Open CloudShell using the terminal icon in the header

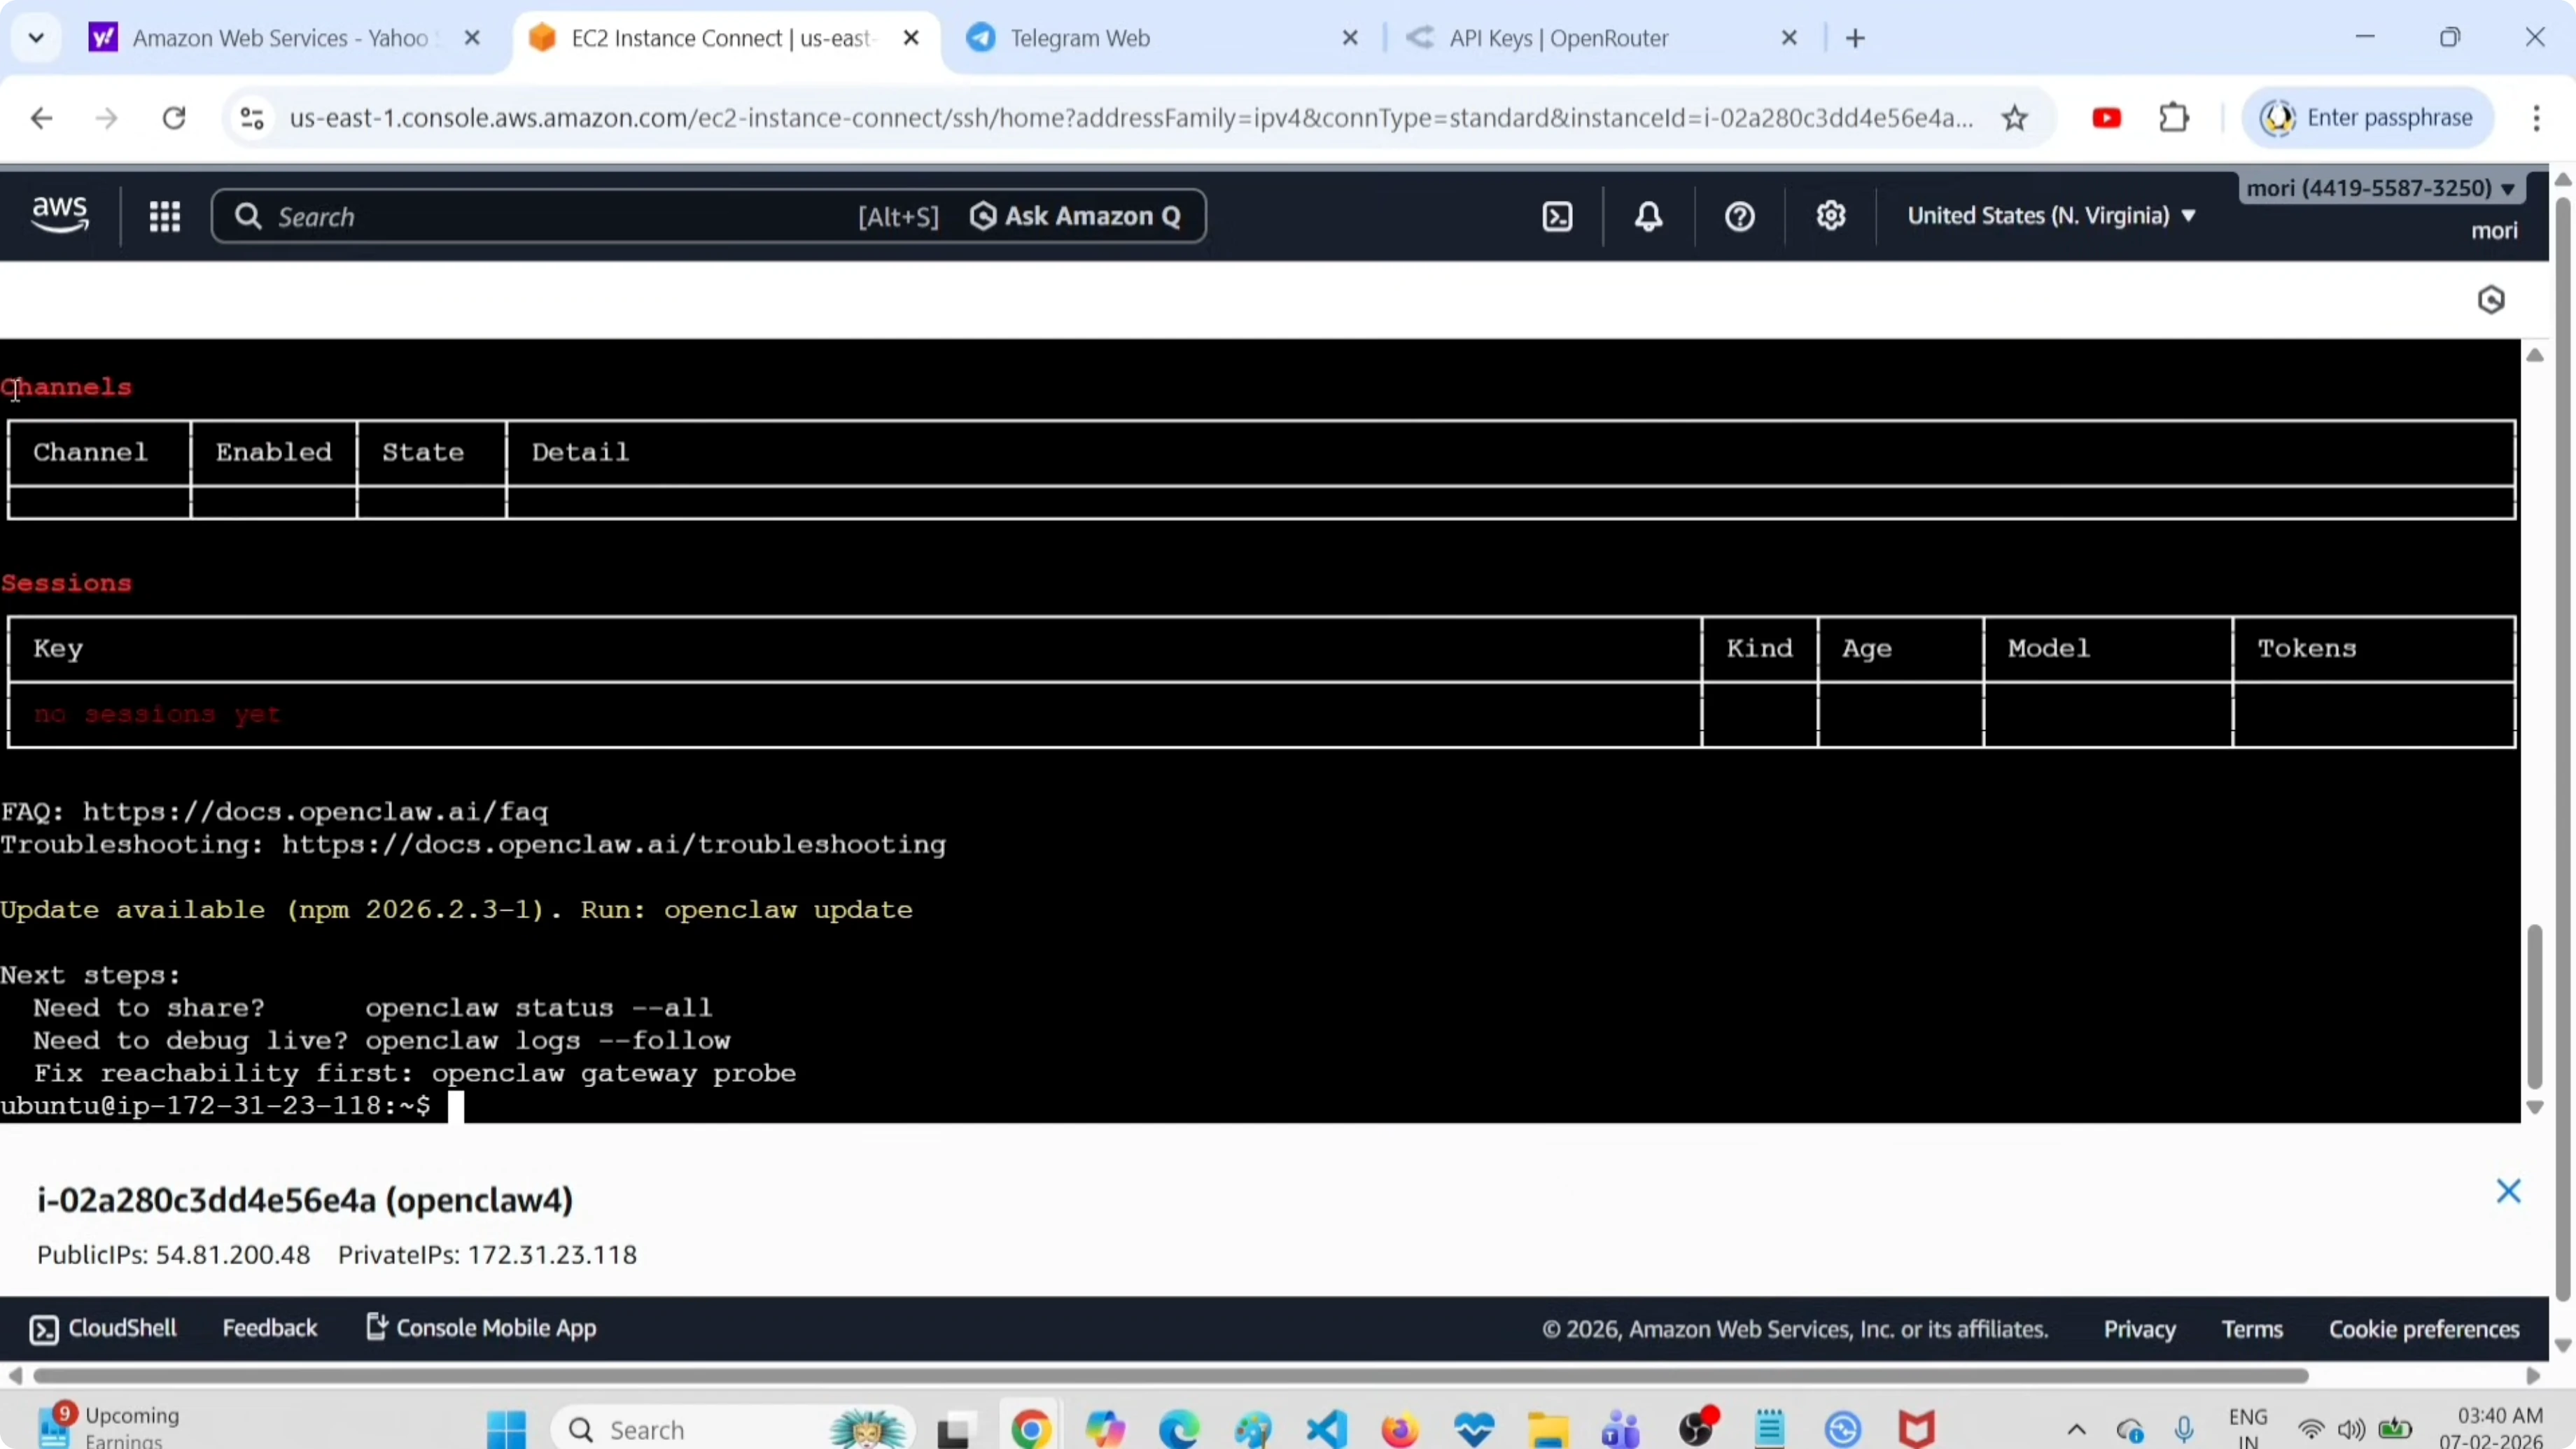coord(1557,216)
